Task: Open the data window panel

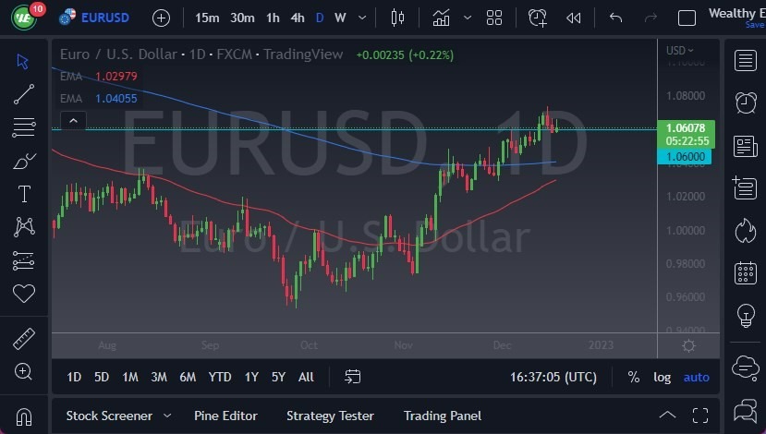Action: point(745,188)
